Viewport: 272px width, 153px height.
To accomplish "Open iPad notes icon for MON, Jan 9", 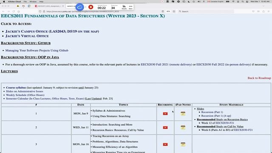I will tap(183, 113).
